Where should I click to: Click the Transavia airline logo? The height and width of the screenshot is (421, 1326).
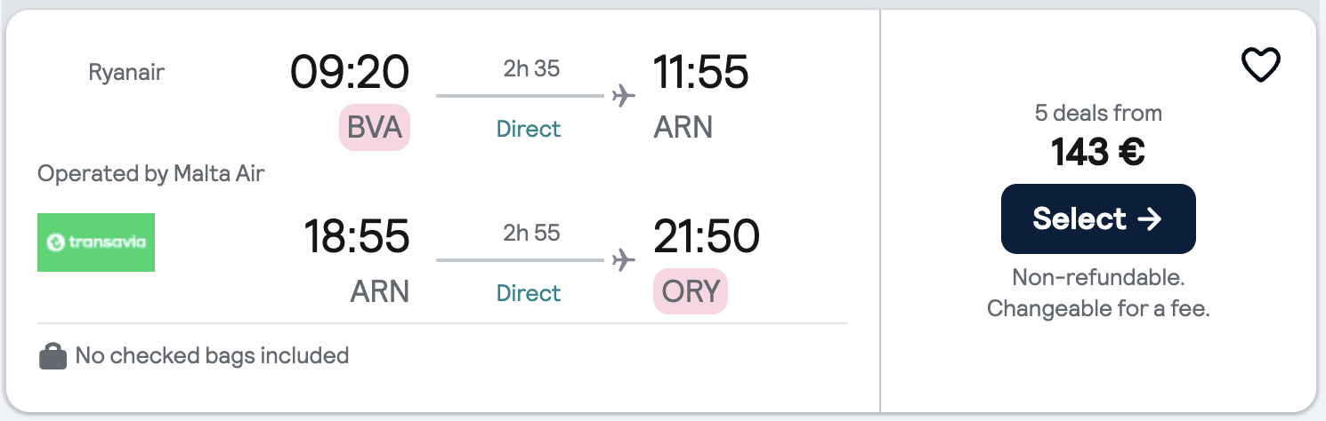point(96,242)
